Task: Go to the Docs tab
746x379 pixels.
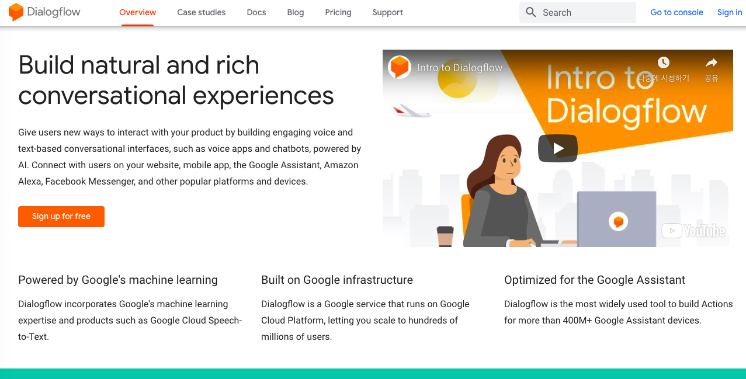Action: point(256,12)
